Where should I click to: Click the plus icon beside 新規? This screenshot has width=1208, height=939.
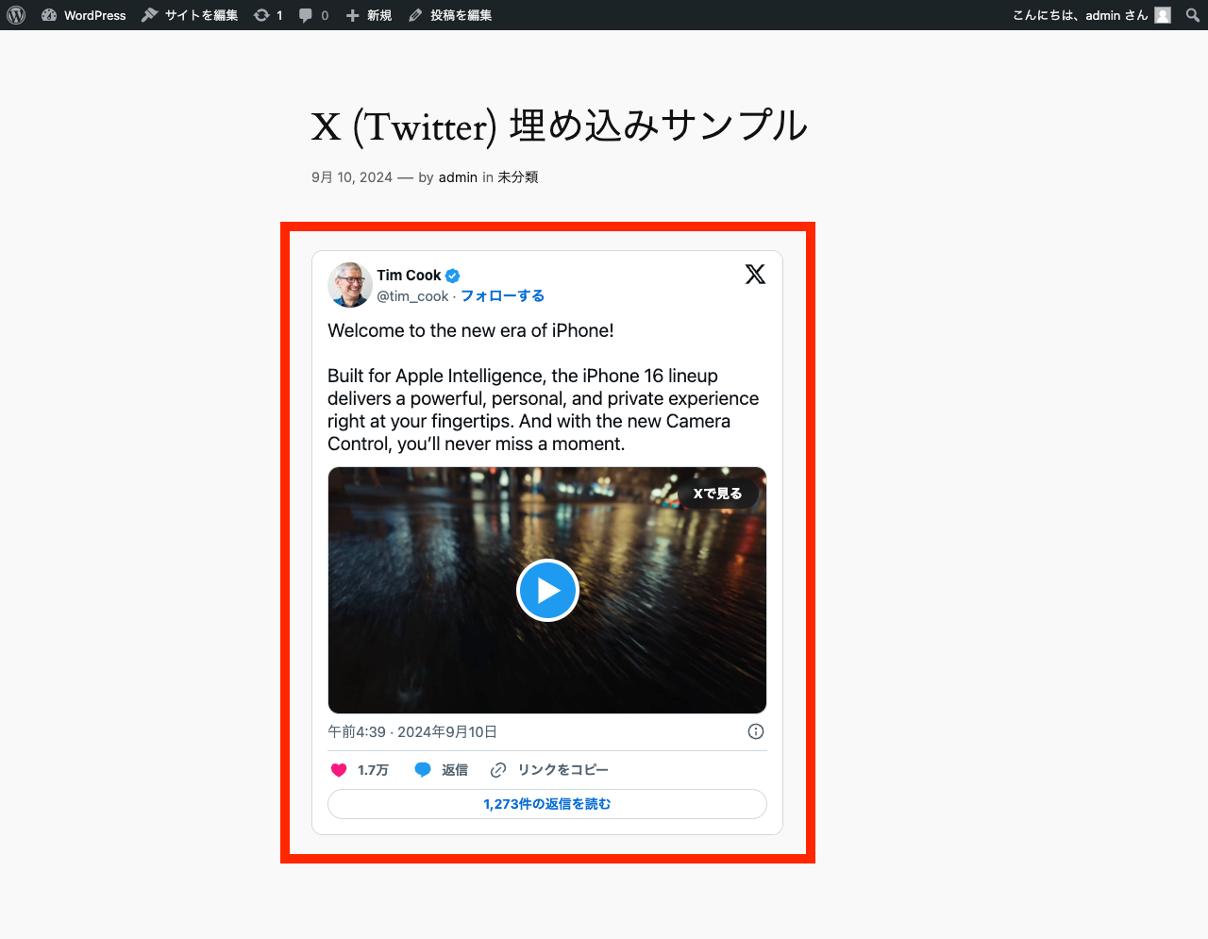[x=352, y=15]
